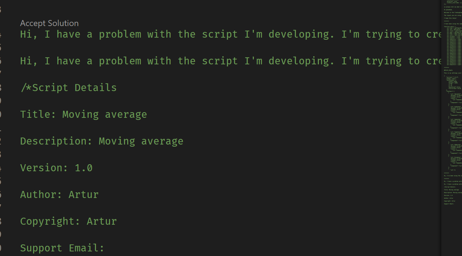Screen dimensions: 462x256
Task: Click the Accept Solution label
Action: click(x=49, y=23)
